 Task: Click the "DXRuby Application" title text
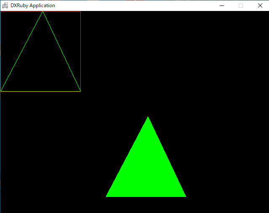pos(33,5)
